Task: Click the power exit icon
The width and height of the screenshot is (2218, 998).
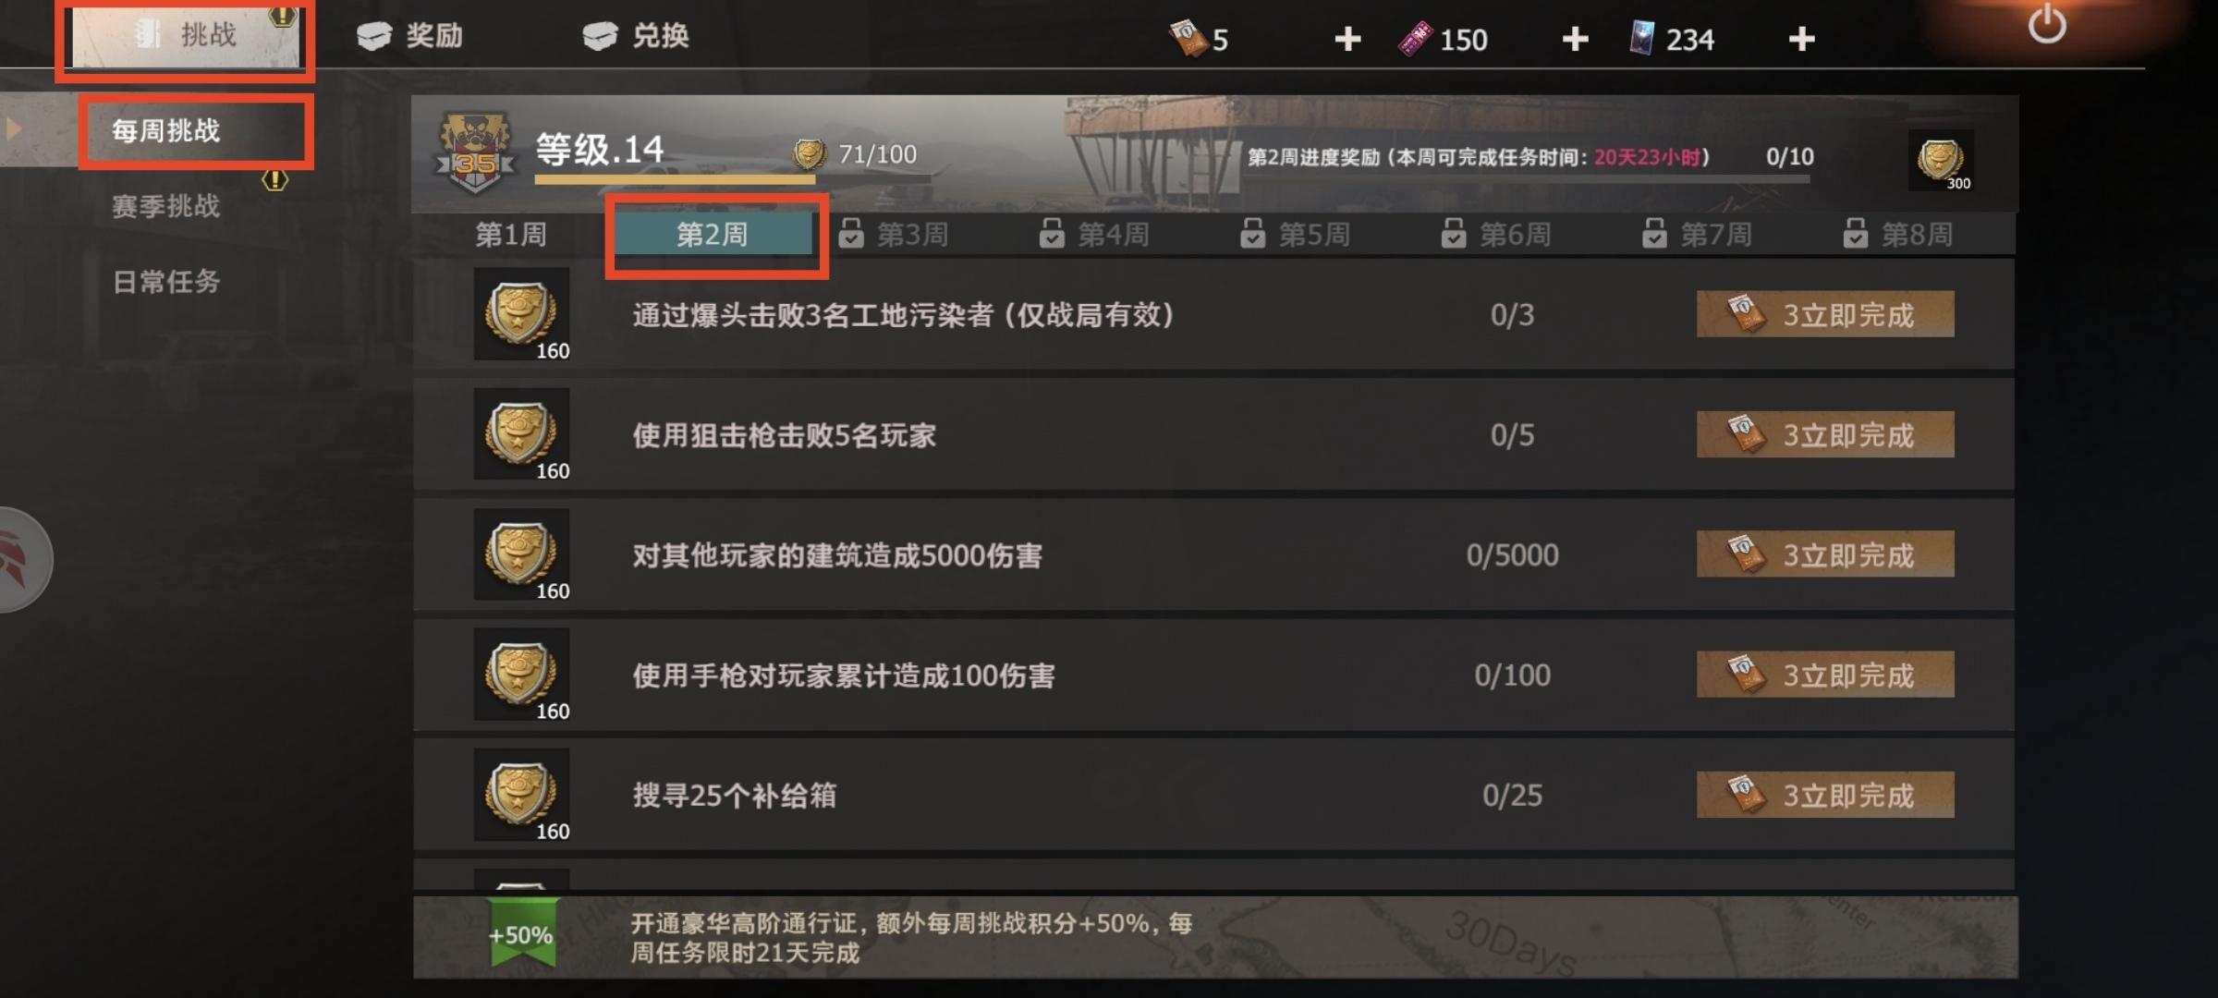Action: pyautogui.click(x=2047, y=24)
